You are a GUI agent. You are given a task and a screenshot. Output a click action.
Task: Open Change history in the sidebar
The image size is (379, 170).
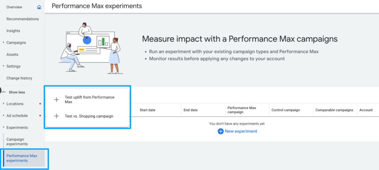coord(19,78)
